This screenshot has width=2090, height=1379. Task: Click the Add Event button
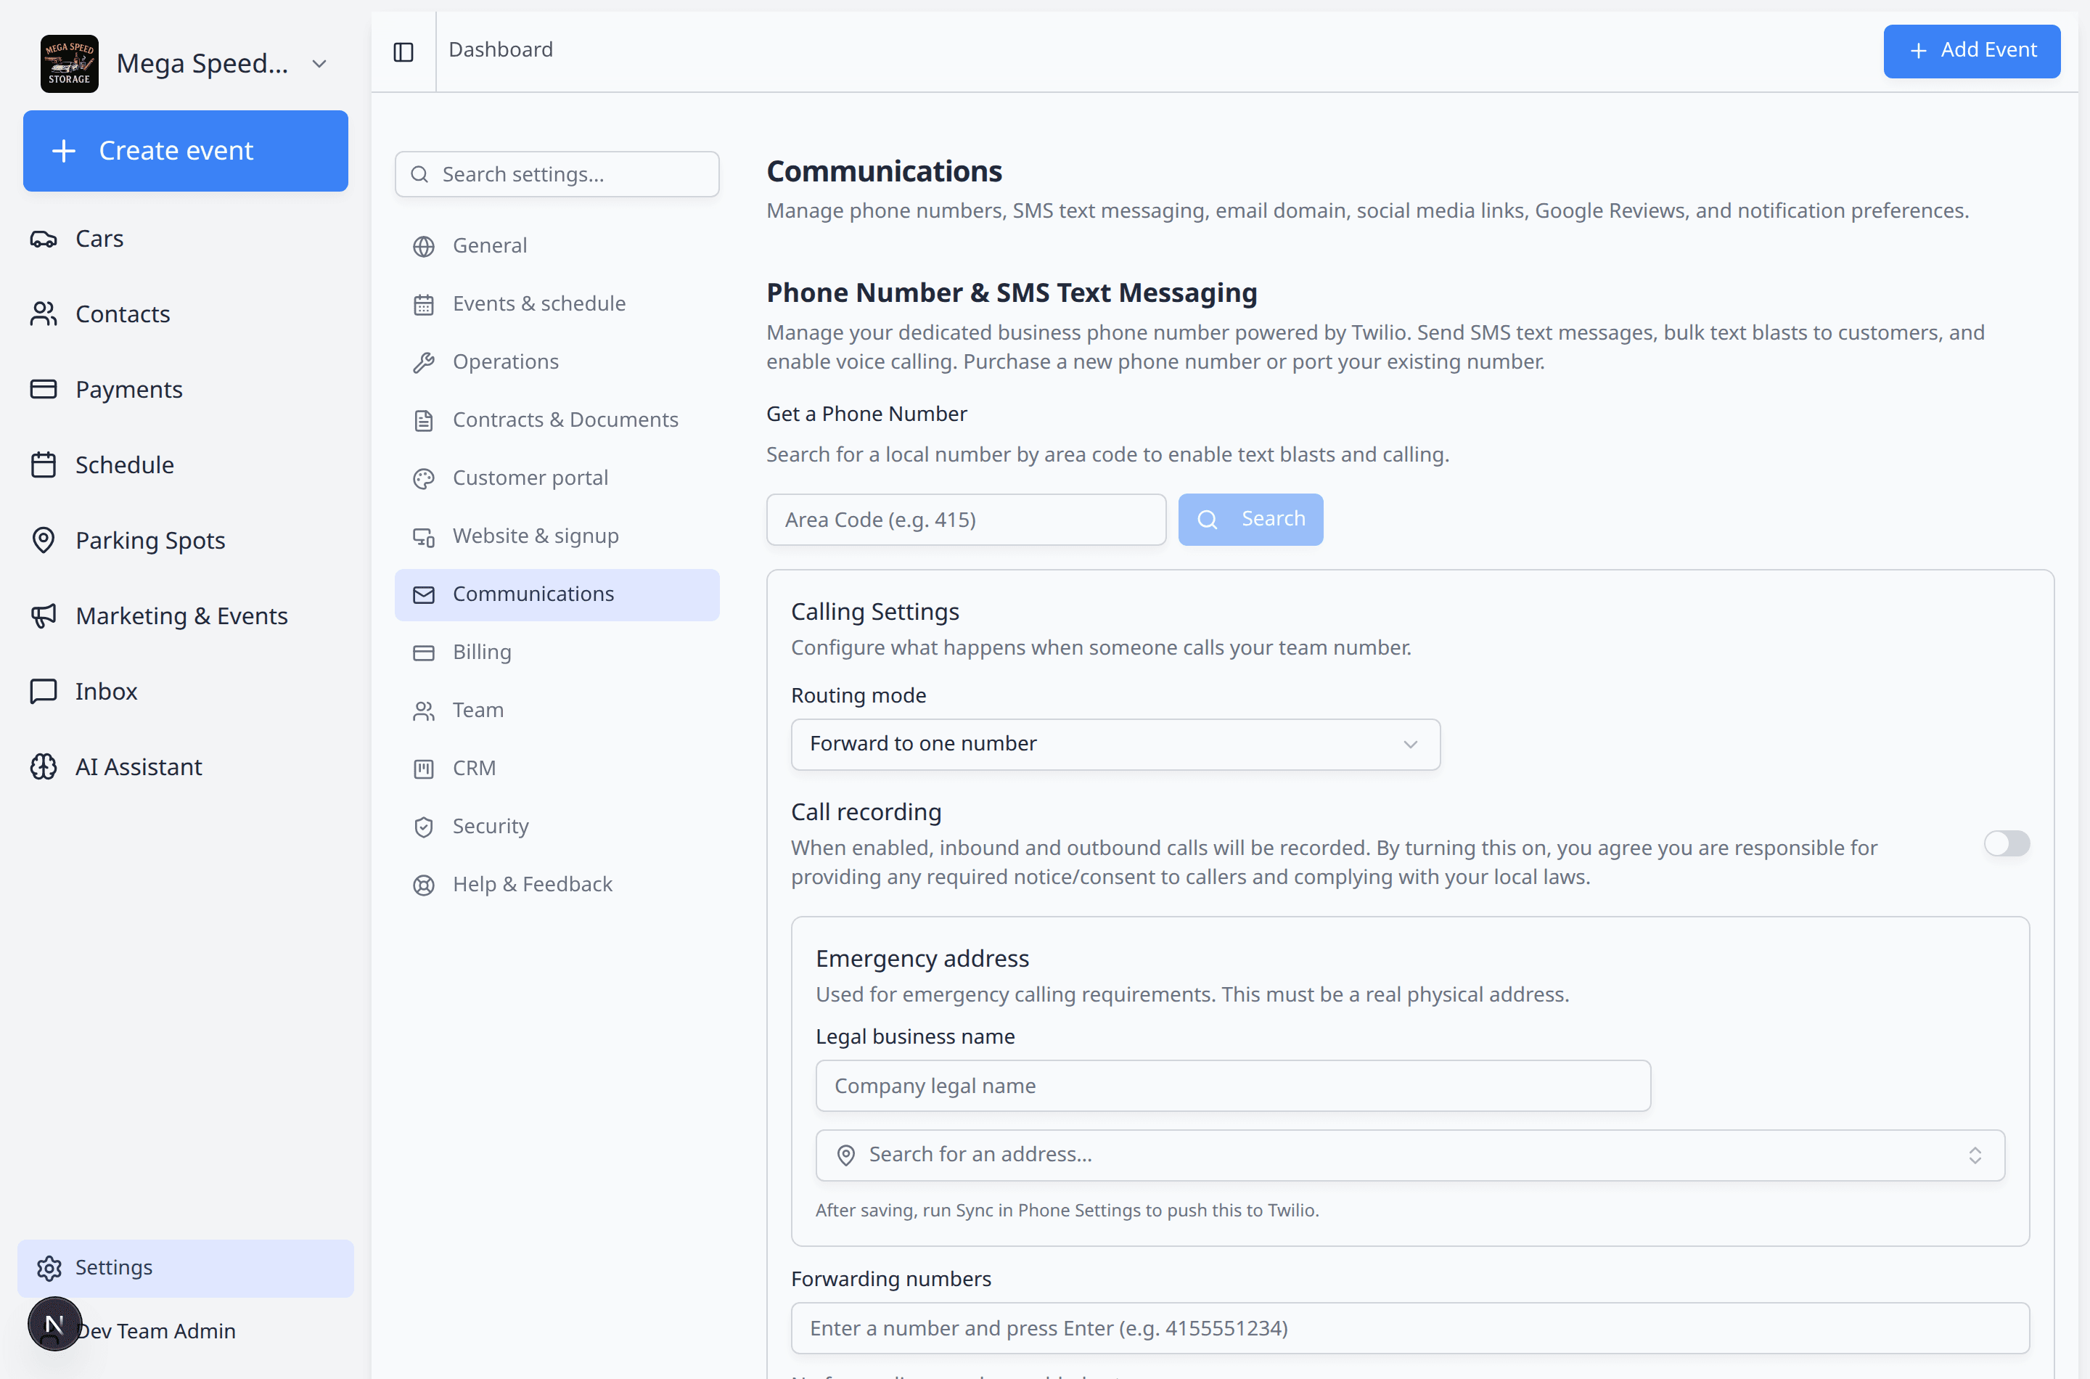coord(1971,50)
